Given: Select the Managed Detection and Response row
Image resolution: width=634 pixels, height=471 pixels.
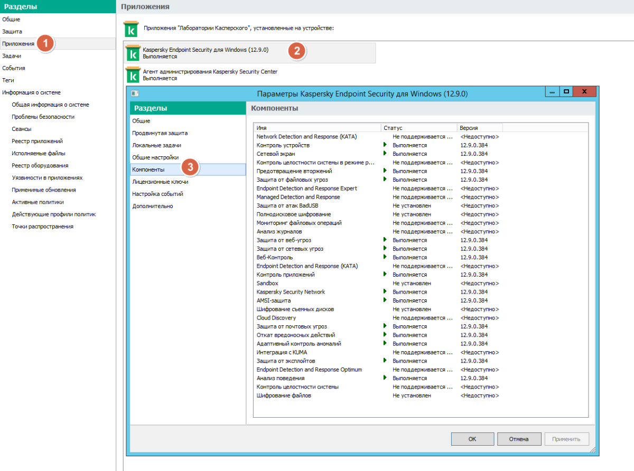Looking at the screenshot, I should [421, 197].
